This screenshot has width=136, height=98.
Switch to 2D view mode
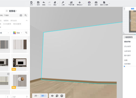[x=36, y=96]
